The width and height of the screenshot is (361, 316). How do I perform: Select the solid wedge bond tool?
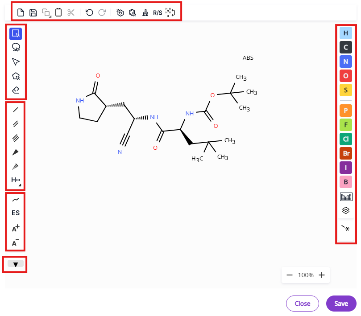(16, 152)
